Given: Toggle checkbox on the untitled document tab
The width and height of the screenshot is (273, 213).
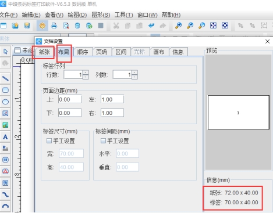Looking at the screenshot, I should point(17,50).
